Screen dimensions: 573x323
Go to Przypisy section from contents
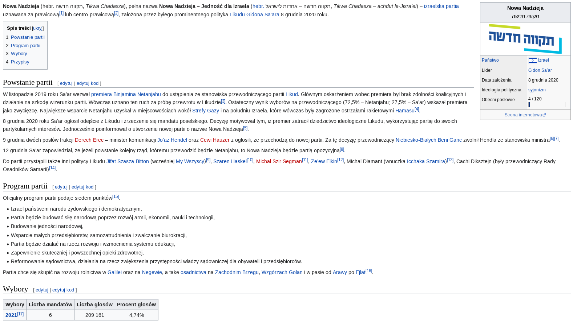[x=20, y=62]
